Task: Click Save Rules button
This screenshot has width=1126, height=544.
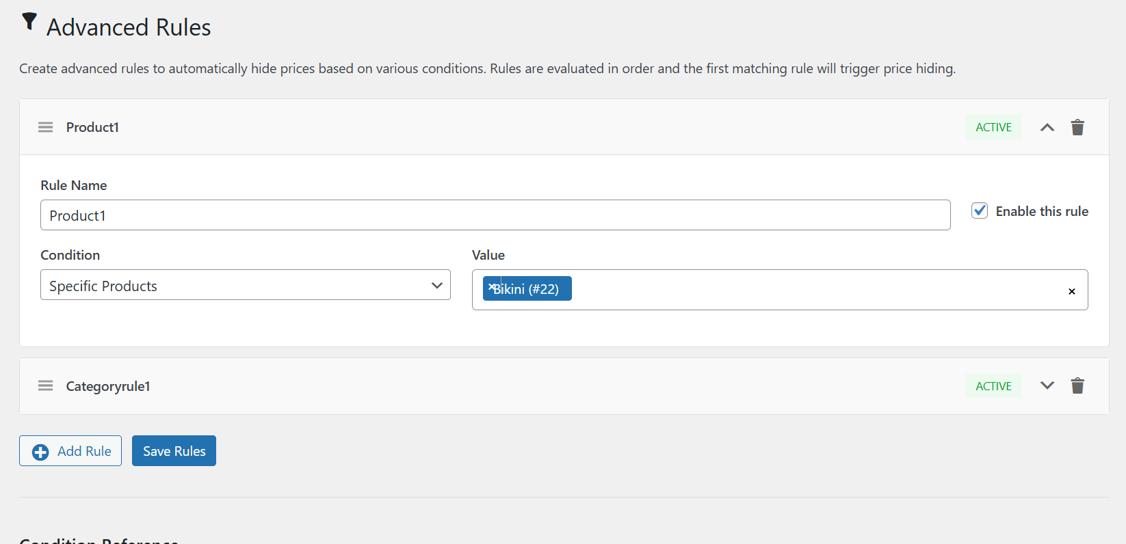Action: pos(174,451)
